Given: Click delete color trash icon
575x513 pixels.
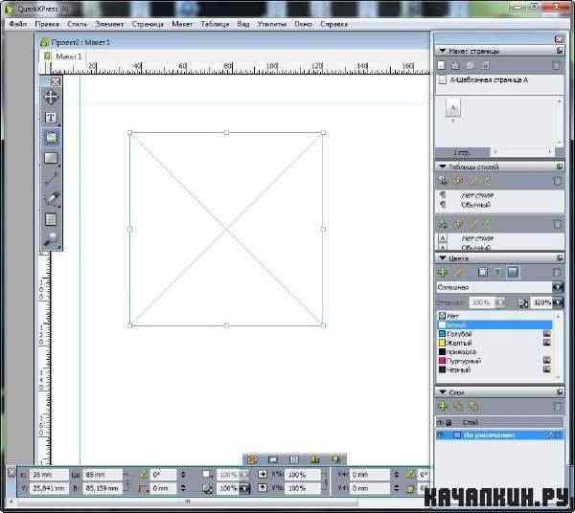Looking at the screenshot, I should 557,272.
